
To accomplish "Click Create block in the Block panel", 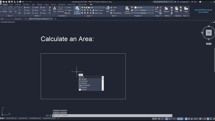I will pyautogui.click(x=114, y=7).
